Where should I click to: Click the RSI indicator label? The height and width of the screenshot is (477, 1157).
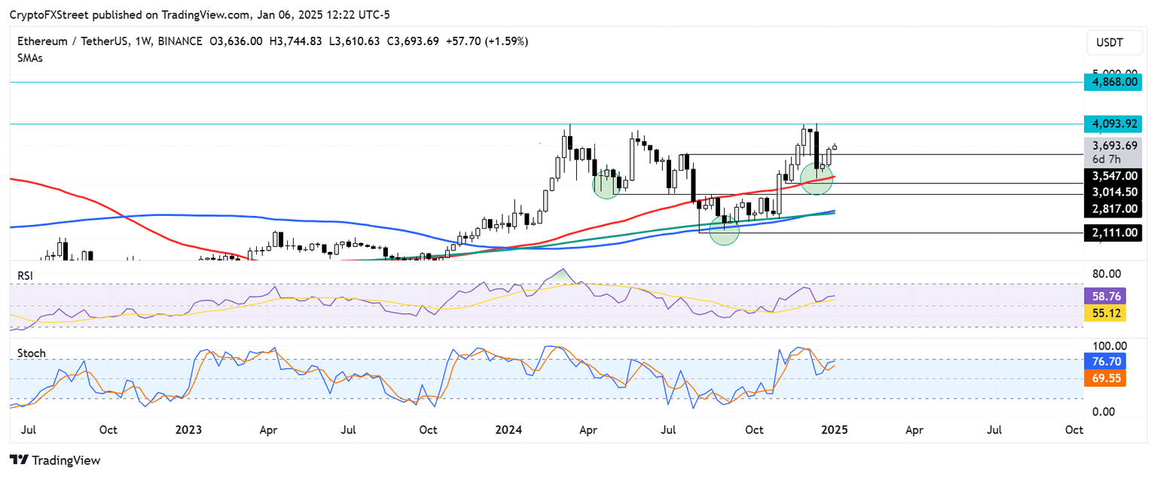pyautogui.click(x=23, y=276)
